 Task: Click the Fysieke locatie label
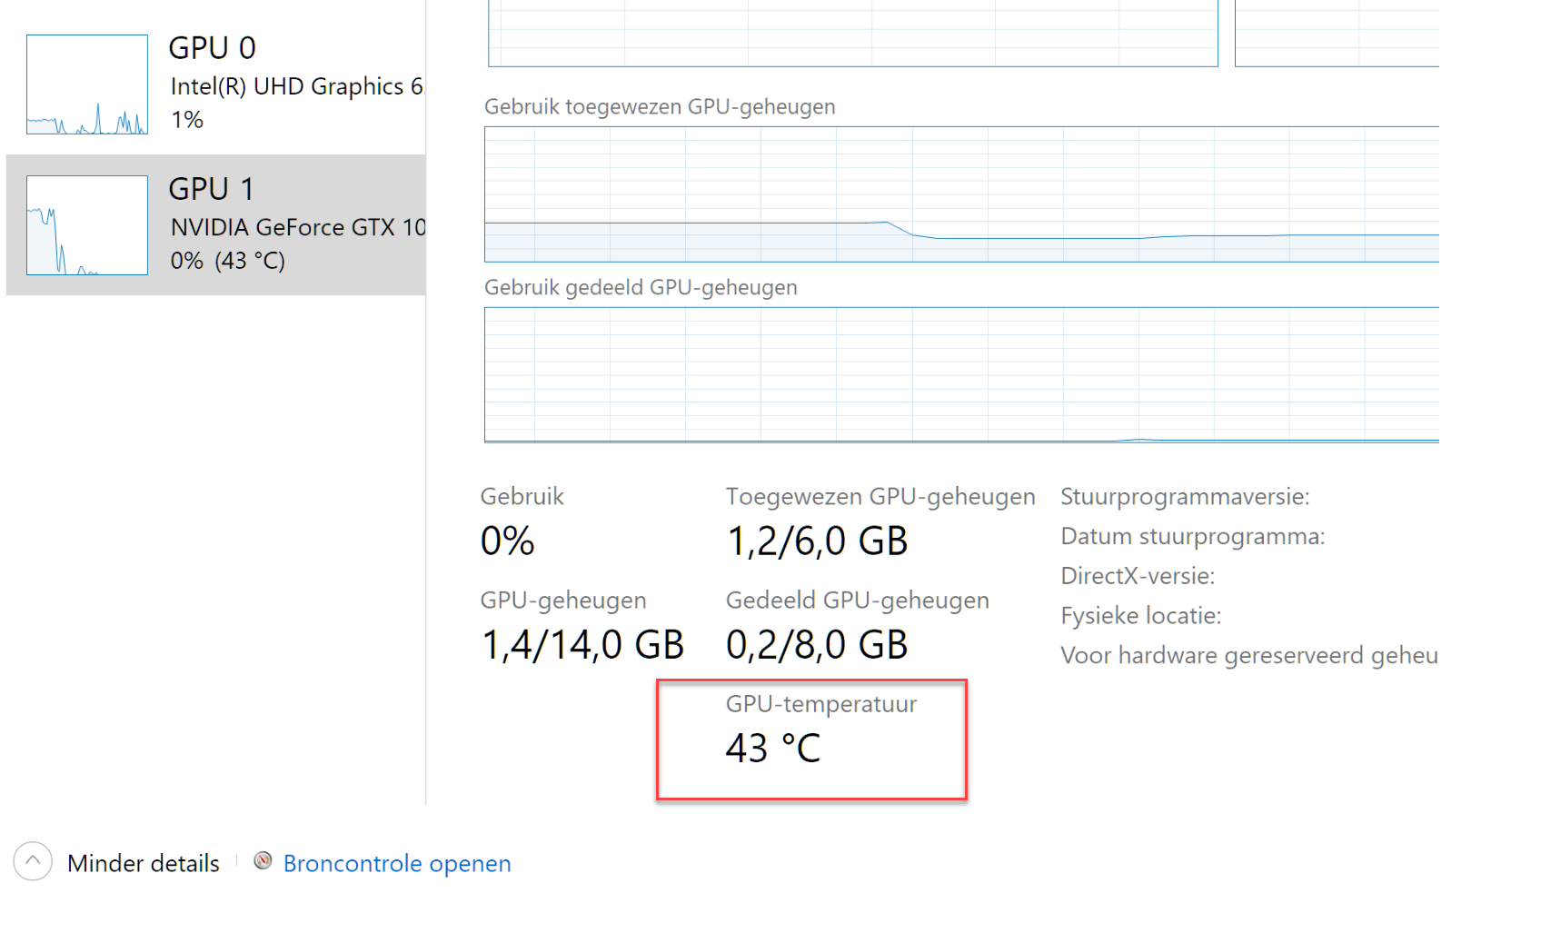[x=1140, y=616]
